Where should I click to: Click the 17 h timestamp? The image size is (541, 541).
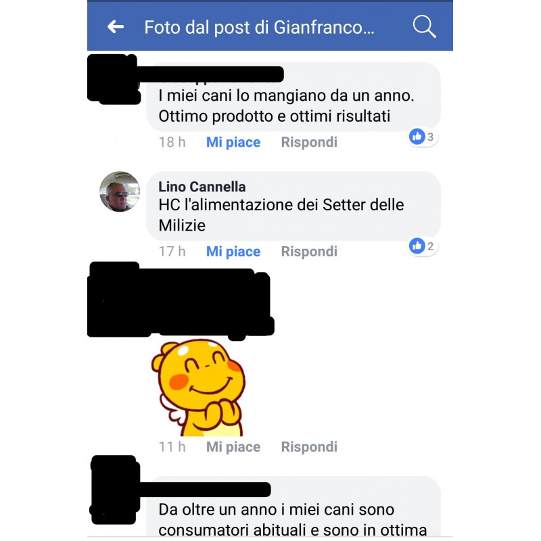[x=172, y=252]
